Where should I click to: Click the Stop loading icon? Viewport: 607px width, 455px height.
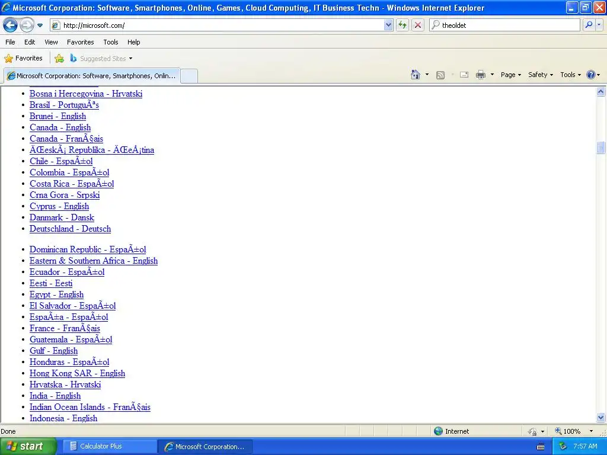click(x=418, y=25)
